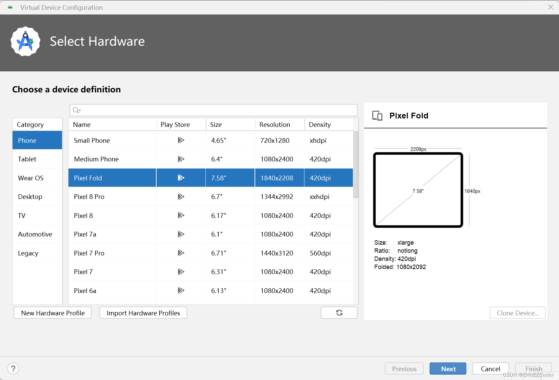Image resolution: width=559 pixels, height=380 pixels.
Task: Select the Pixel 7 Pro device name
Action: point(89,253)
